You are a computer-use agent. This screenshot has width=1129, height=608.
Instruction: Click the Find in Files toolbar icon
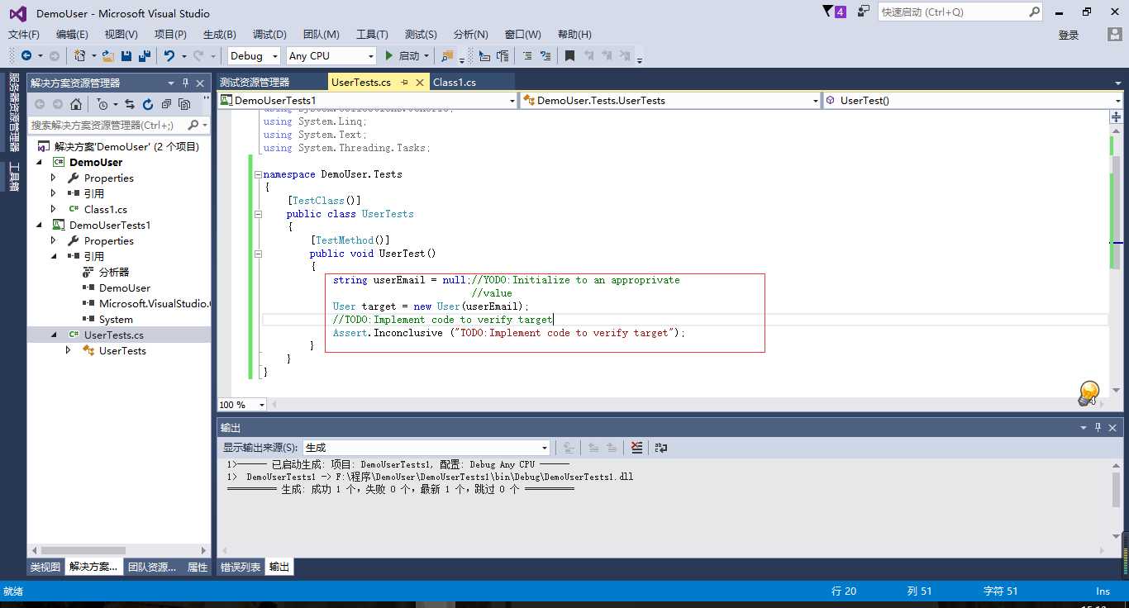click(447, 55)
